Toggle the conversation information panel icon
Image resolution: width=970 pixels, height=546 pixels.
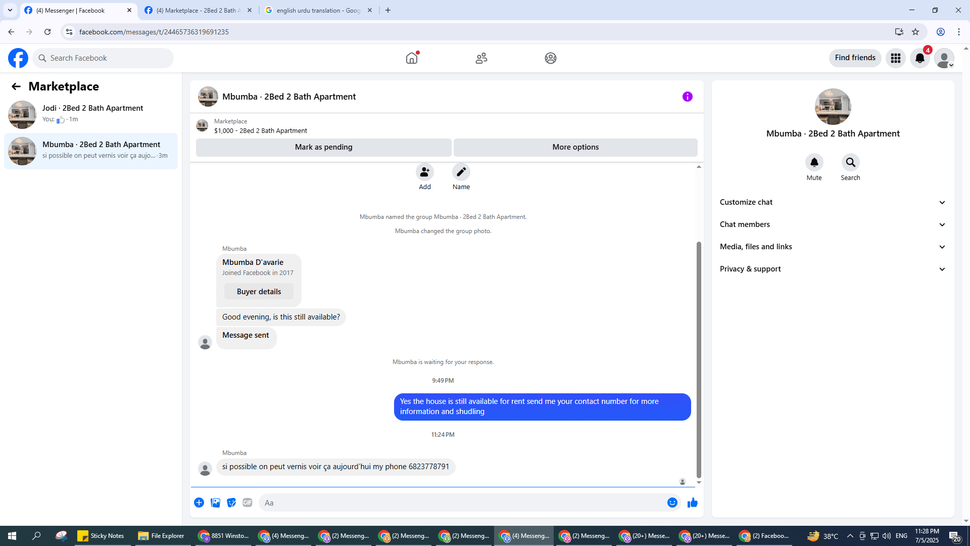pos(687,97)
